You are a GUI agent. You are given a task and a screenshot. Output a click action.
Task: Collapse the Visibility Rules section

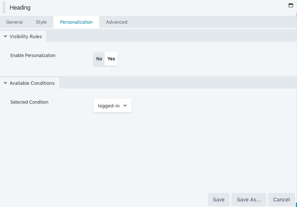tap(23, 36)
